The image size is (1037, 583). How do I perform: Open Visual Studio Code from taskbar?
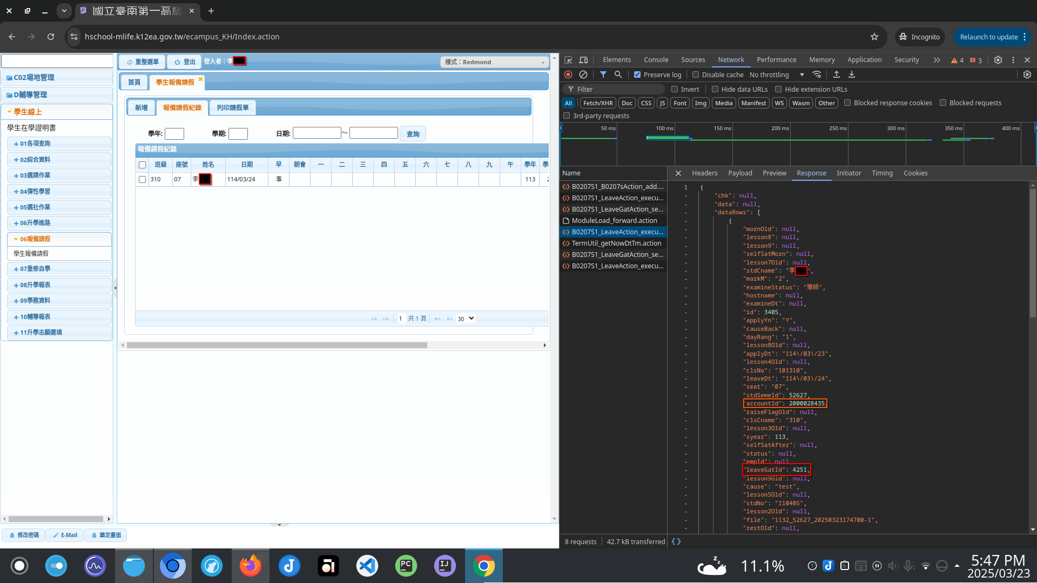[367, 566]
